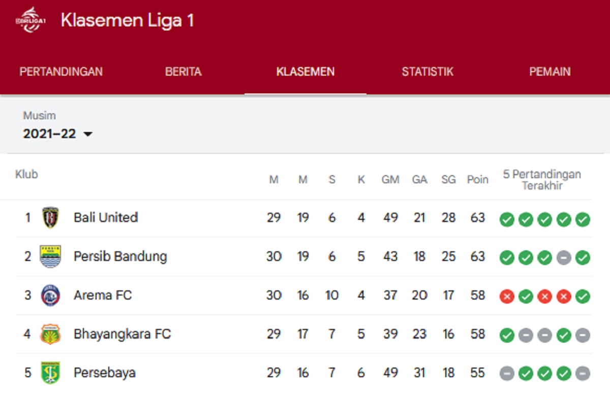
Task: Go to the Statistik tab
Action: (x=428, y=72)
